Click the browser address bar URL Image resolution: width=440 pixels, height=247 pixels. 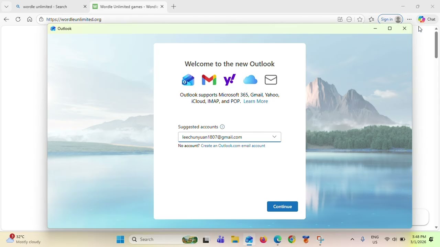[x=74, y=19]
